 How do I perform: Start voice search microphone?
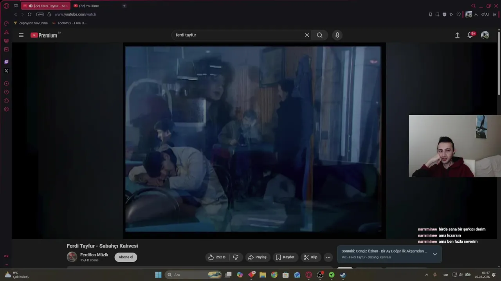337,35
